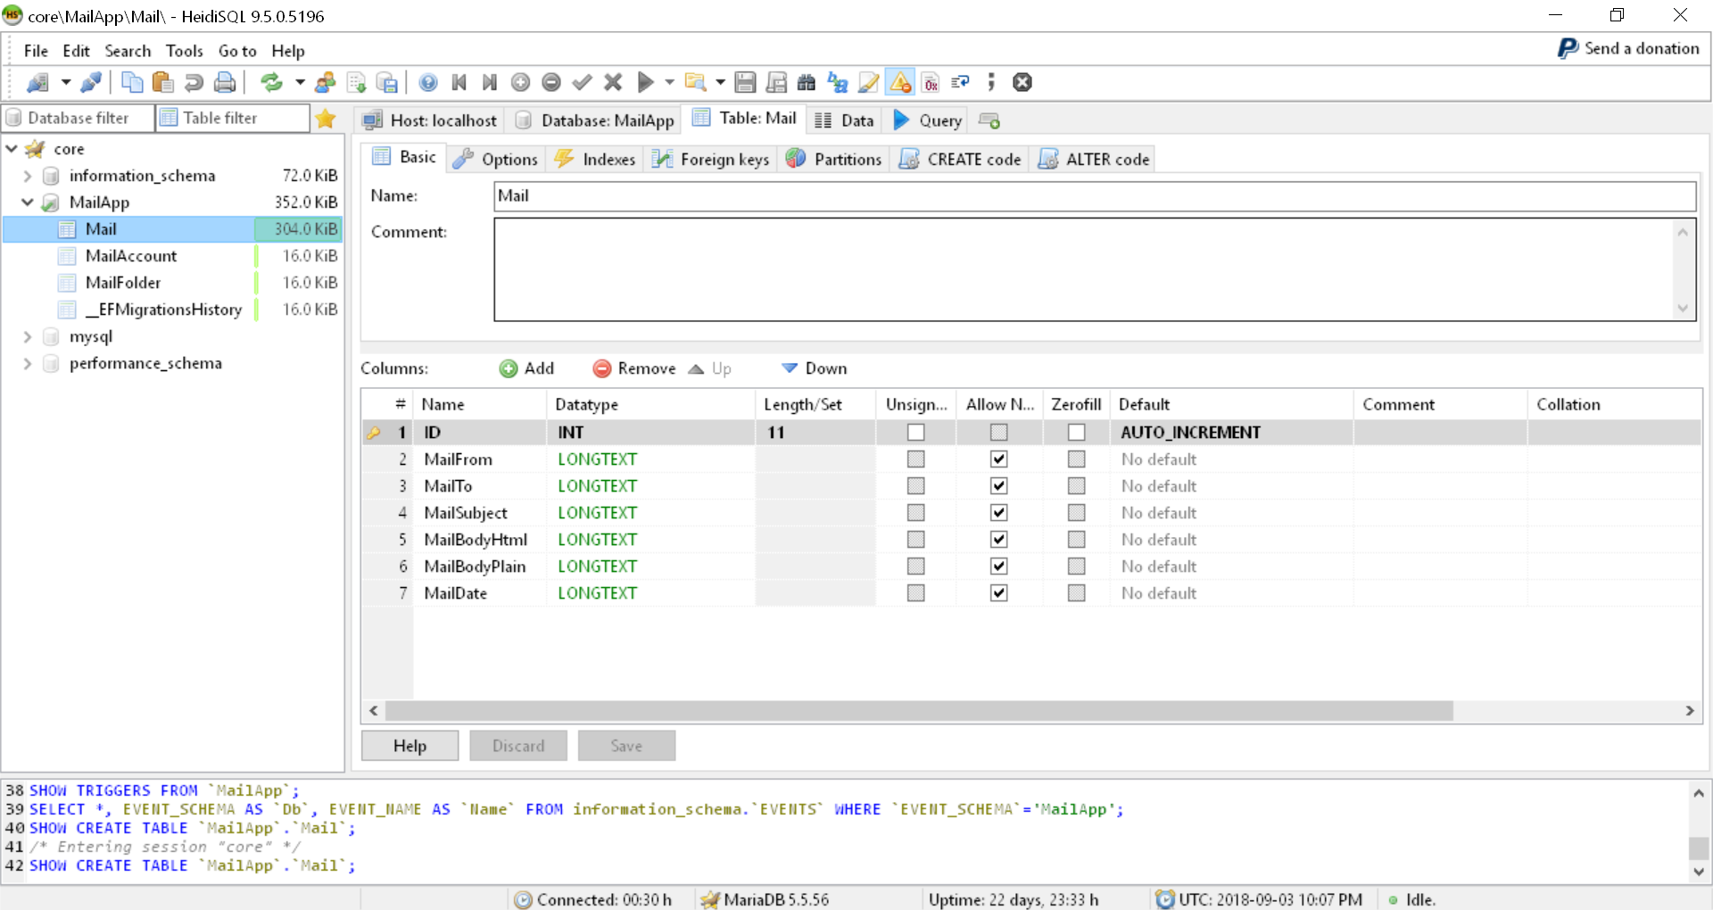The image size is (1713, 910).
Task: Go to first row icon
Action: point(459,83)
